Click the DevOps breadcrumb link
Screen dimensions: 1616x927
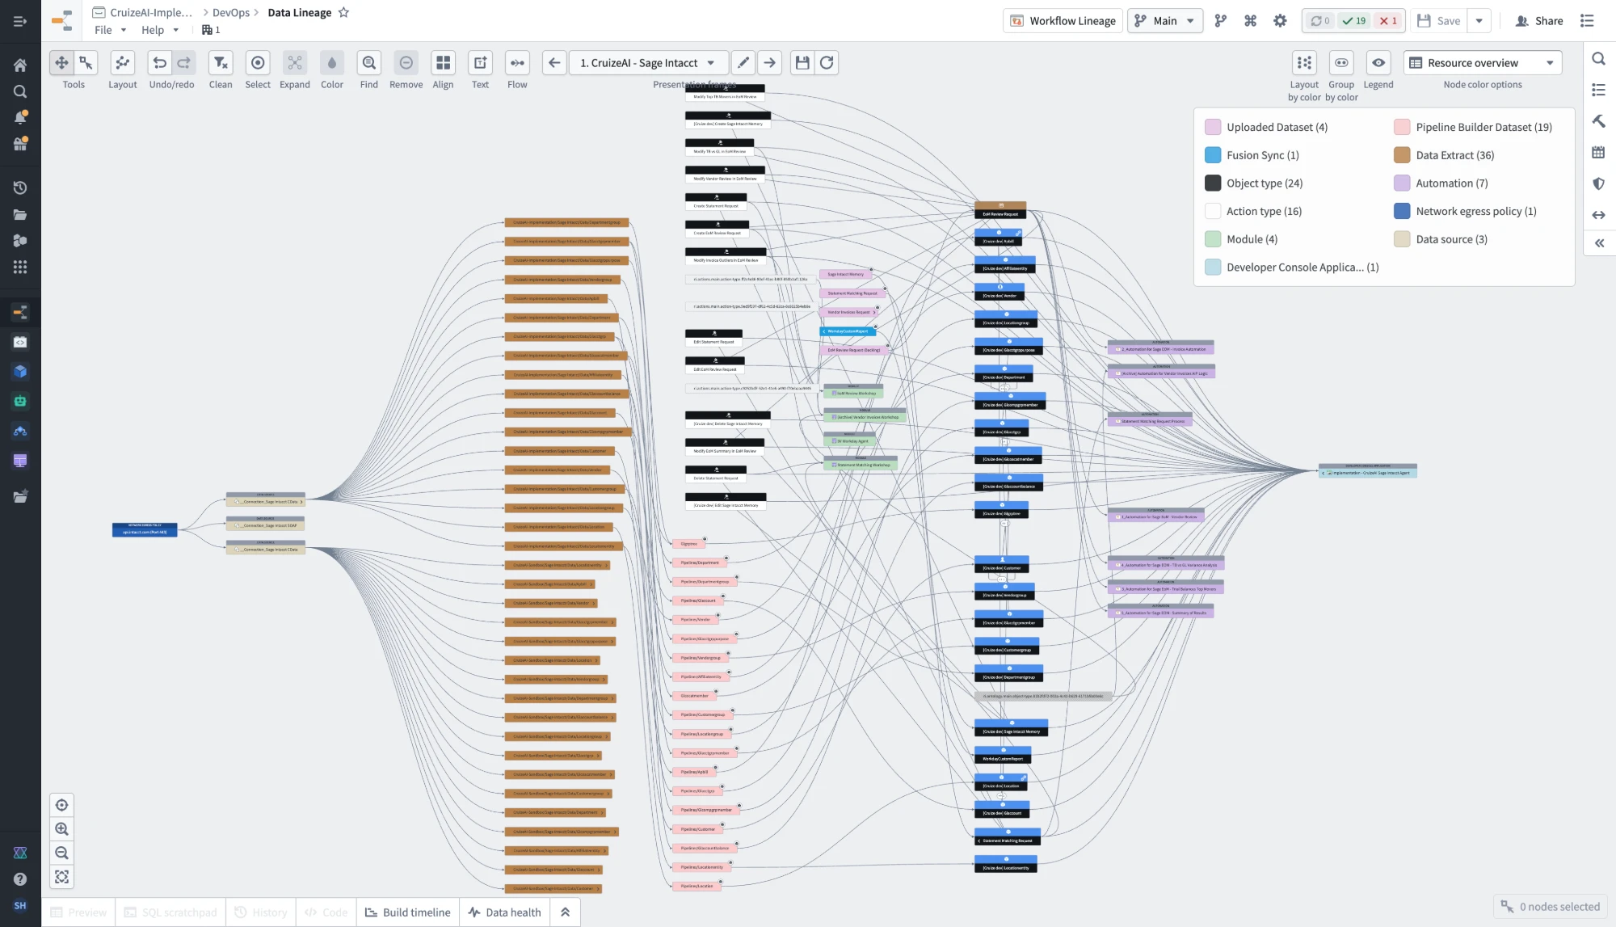[x=231, y=13]
